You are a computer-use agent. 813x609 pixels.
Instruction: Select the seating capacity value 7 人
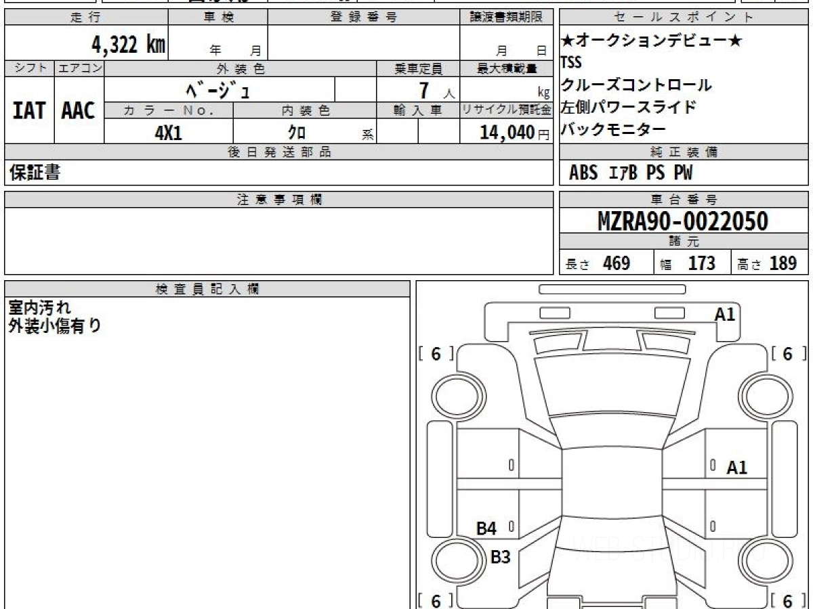pyautogui.click(x=437, y=89)
